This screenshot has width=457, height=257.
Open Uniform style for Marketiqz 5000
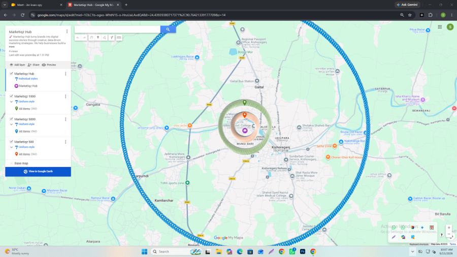[26, 124]
